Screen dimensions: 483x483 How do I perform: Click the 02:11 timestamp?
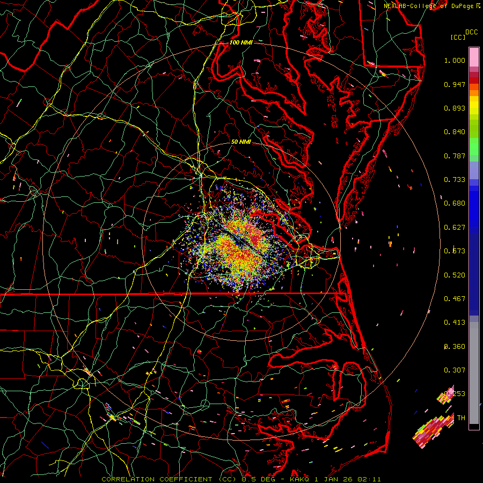click(x=369, y=479)
